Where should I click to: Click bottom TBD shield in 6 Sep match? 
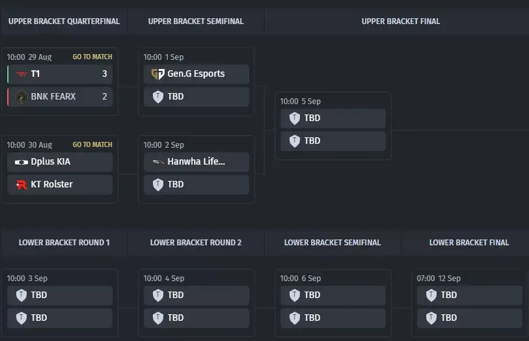tap(295, 318)
